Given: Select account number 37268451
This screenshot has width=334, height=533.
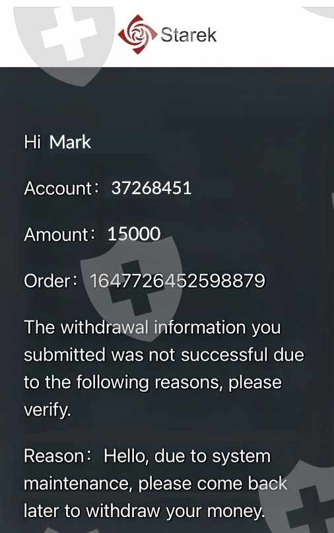Looking at the screenshot, I should coord(151,188).
